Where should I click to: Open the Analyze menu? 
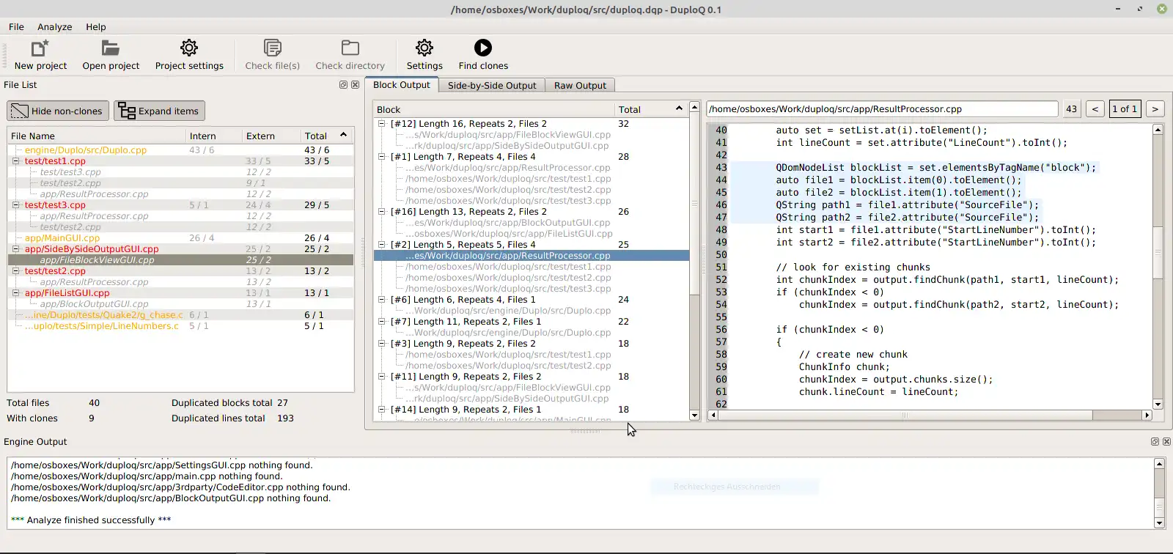click(55, 27)
